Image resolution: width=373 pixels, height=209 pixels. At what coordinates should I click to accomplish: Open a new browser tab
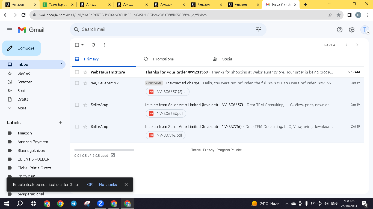tap(306, 5)
